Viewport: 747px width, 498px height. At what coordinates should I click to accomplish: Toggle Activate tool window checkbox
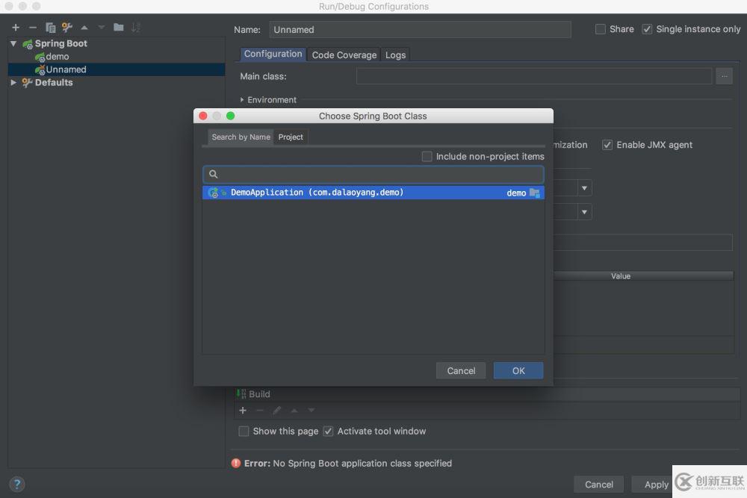(x=328, y=432)
